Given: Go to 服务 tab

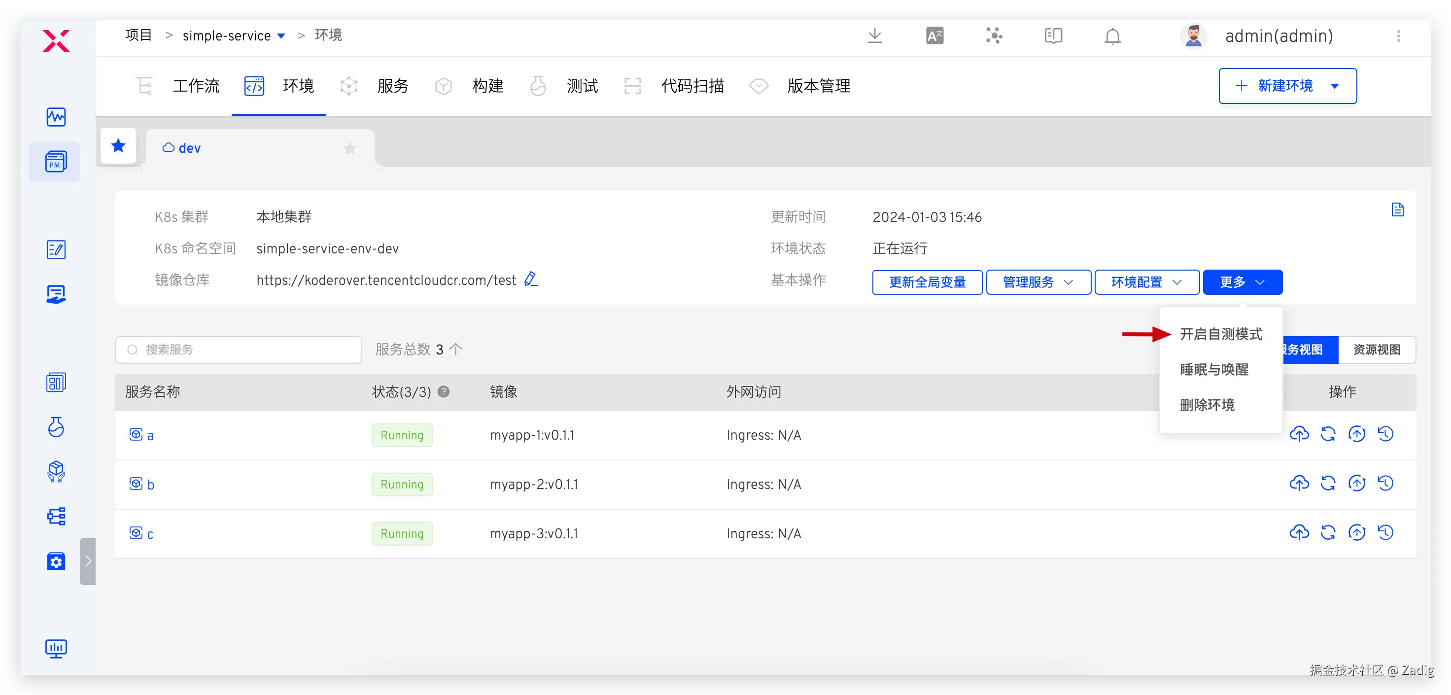Looking at the screenshot, I should 374,86.
